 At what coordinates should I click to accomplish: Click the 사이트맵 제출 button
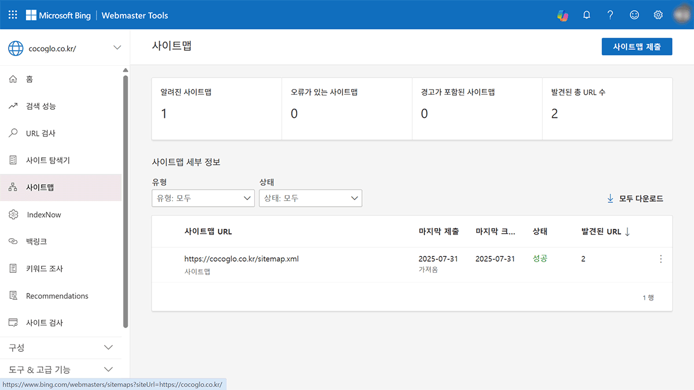(637, 46)
